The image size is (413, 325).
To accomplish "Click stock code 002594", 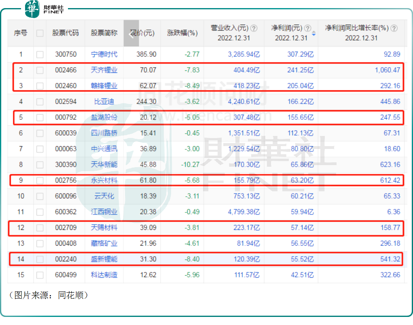I will tap(66, 102).
